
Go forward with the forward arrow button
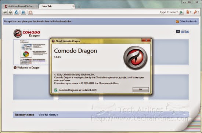click(11, 12)
